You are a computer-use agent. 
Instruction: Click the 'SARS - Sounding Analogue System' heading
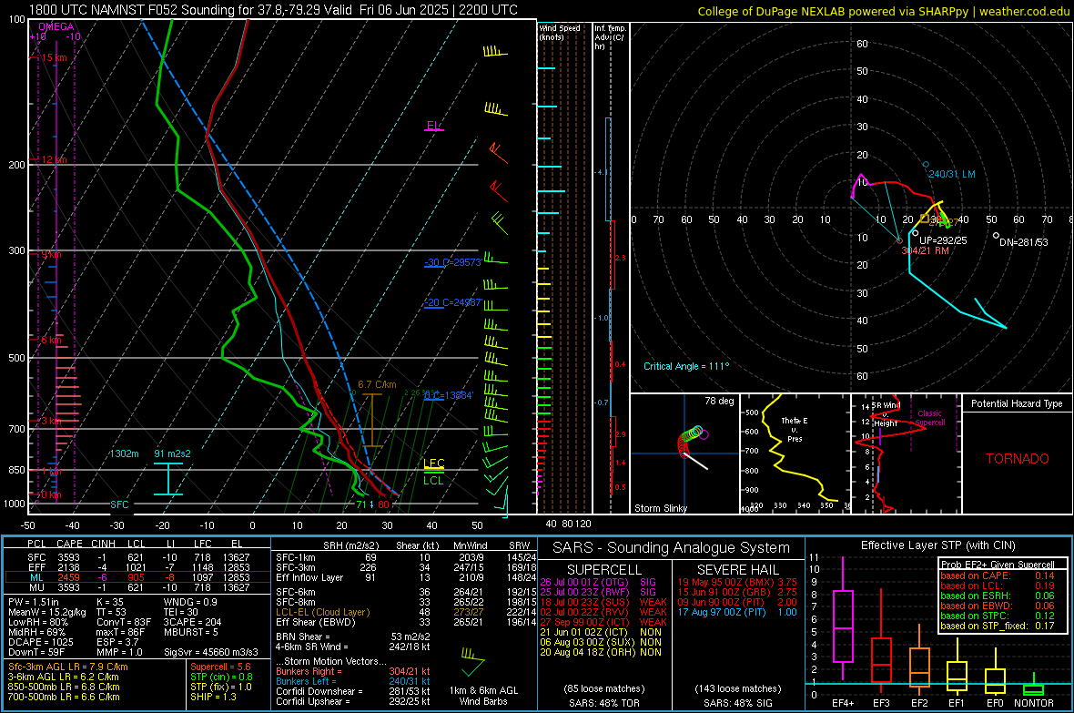tap(672, 548)
